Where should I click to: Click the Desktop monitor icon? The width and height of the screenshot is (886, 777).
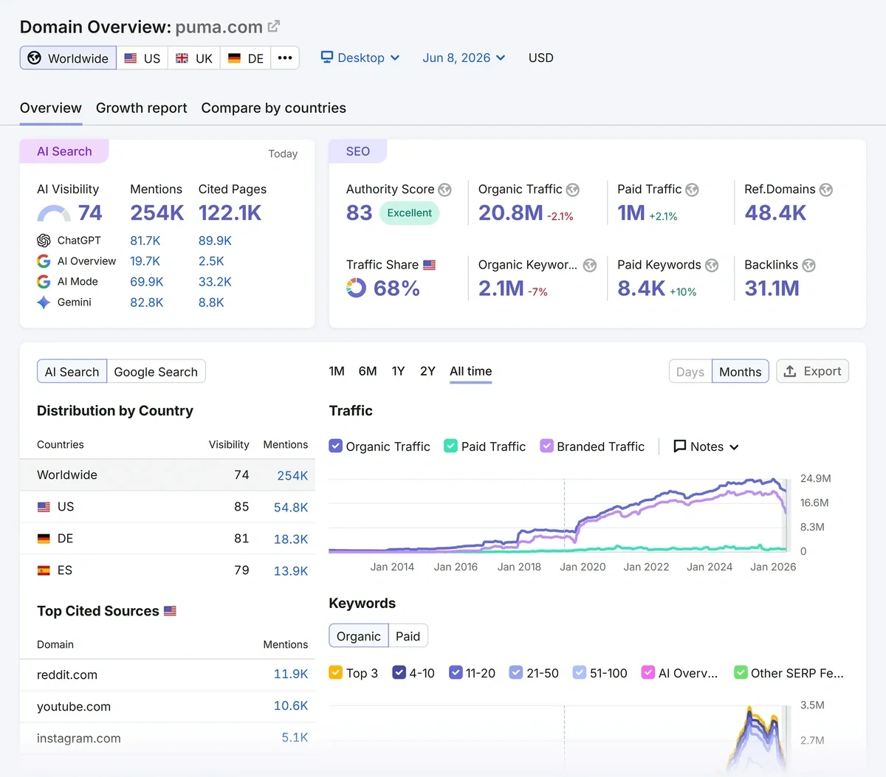[x=327, y=57]
